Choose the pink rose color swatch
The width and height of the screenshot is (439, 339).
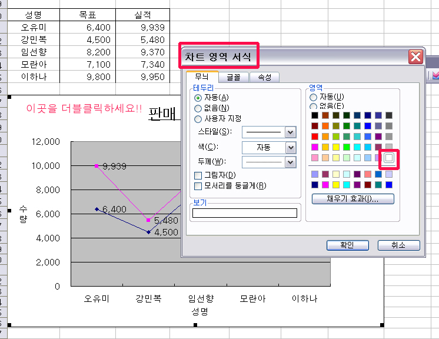pos(315,158)
